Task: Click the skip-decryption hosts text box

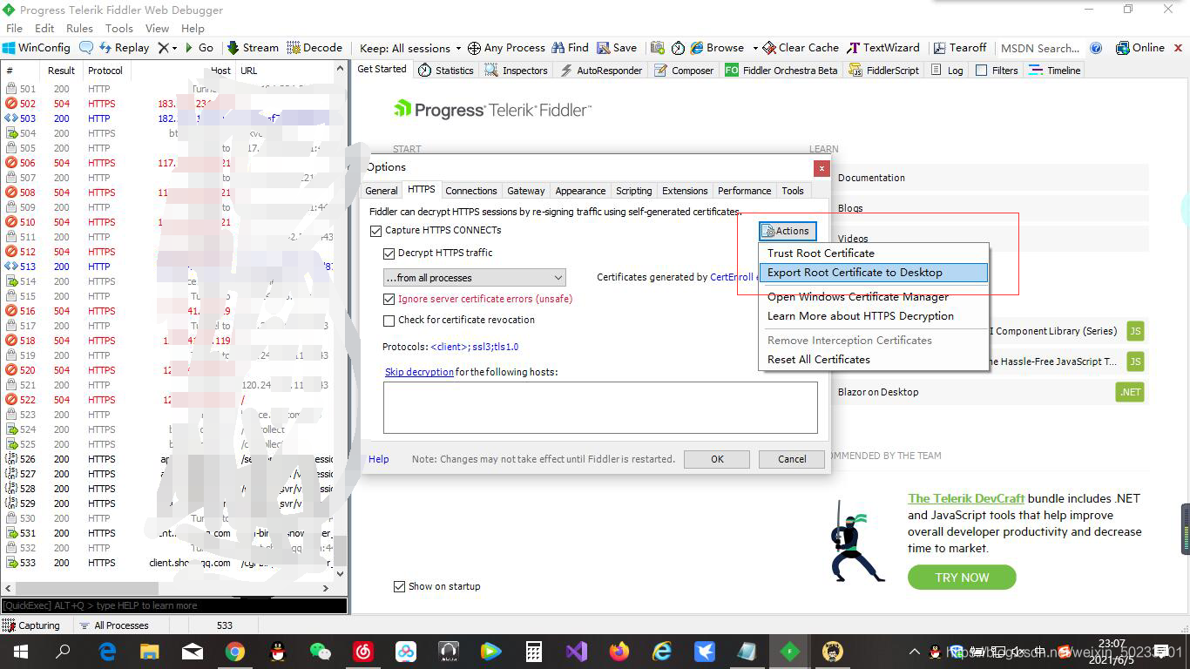Action: 600,408
